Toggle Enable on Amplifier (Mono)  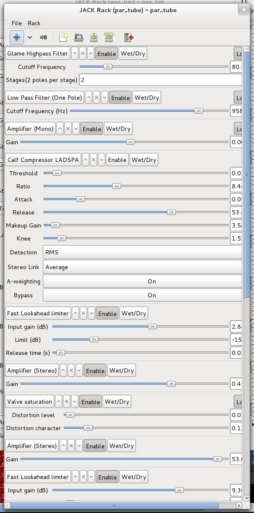92,129
